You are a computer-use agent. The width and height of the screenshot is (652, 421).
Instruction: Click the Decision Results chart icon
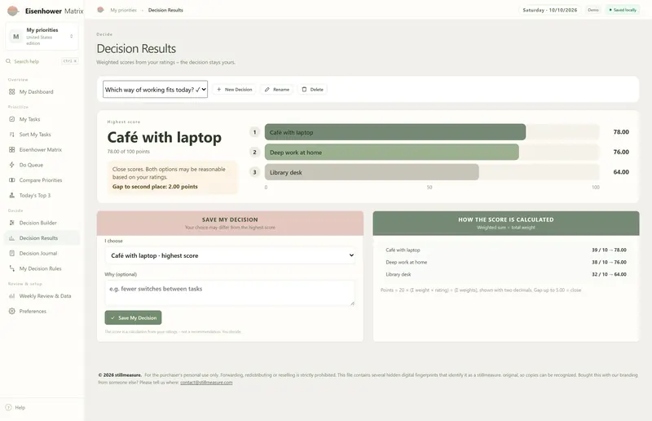tap(11, 238)
